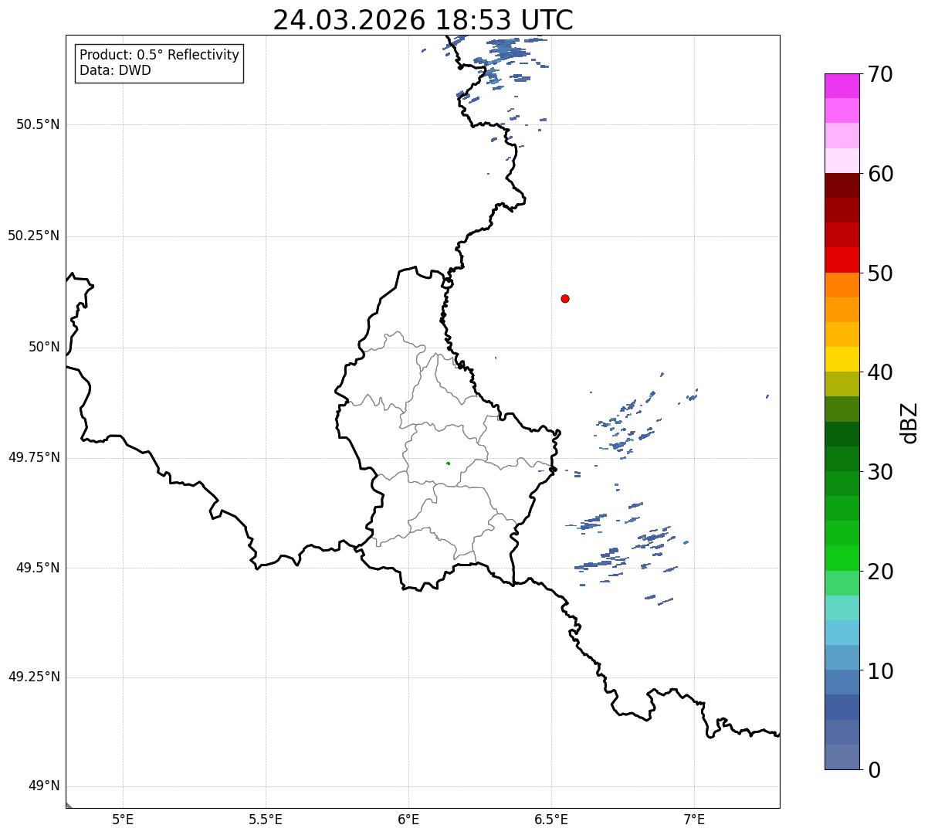Click the dBZ colorbar axis label
The height and width of the screenshot is (835, 928).
click(910, 422)
